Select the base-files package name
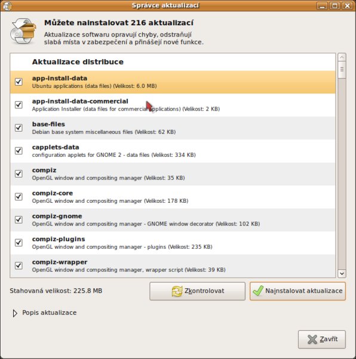Screen dimensions: 356x359 pos(48,124)
